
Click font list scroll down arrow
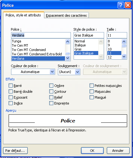point(67,58)
